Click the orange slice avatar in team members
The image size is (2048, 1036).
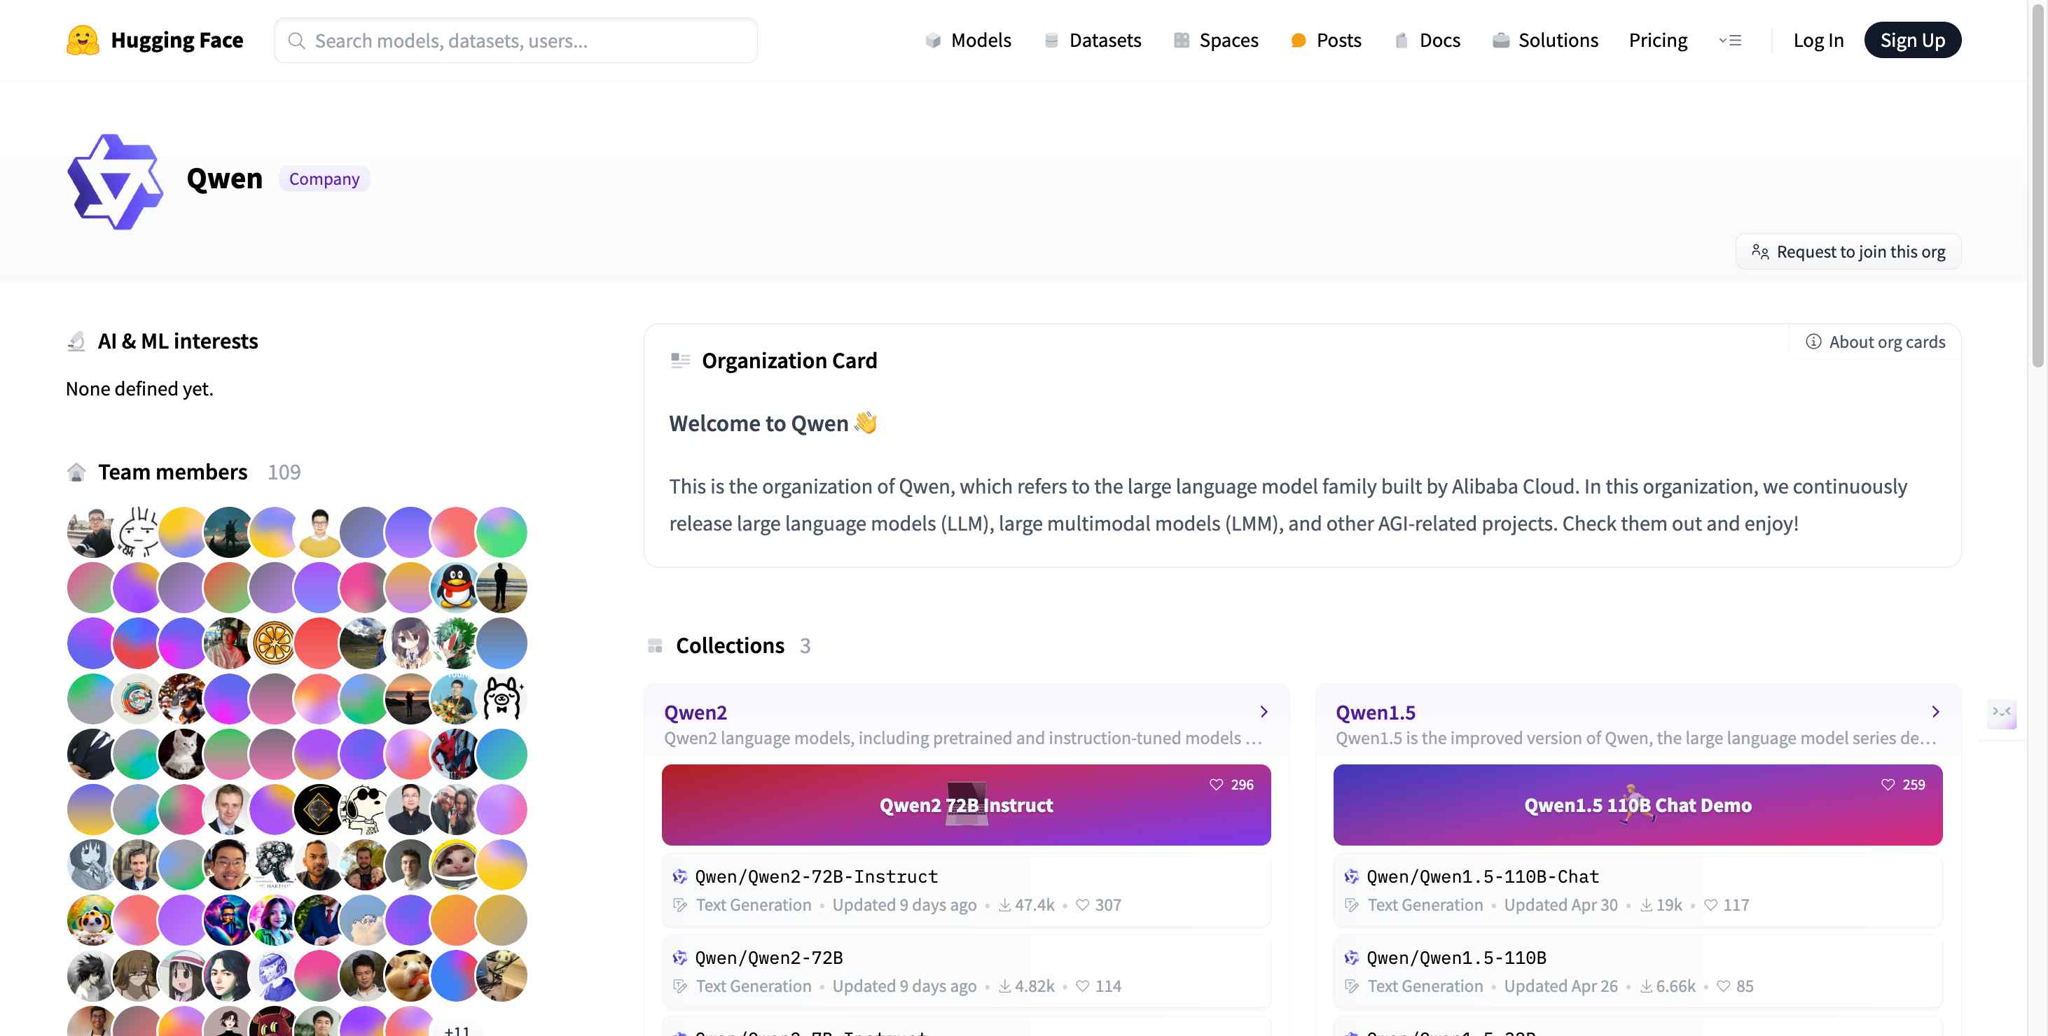[273, 643]
